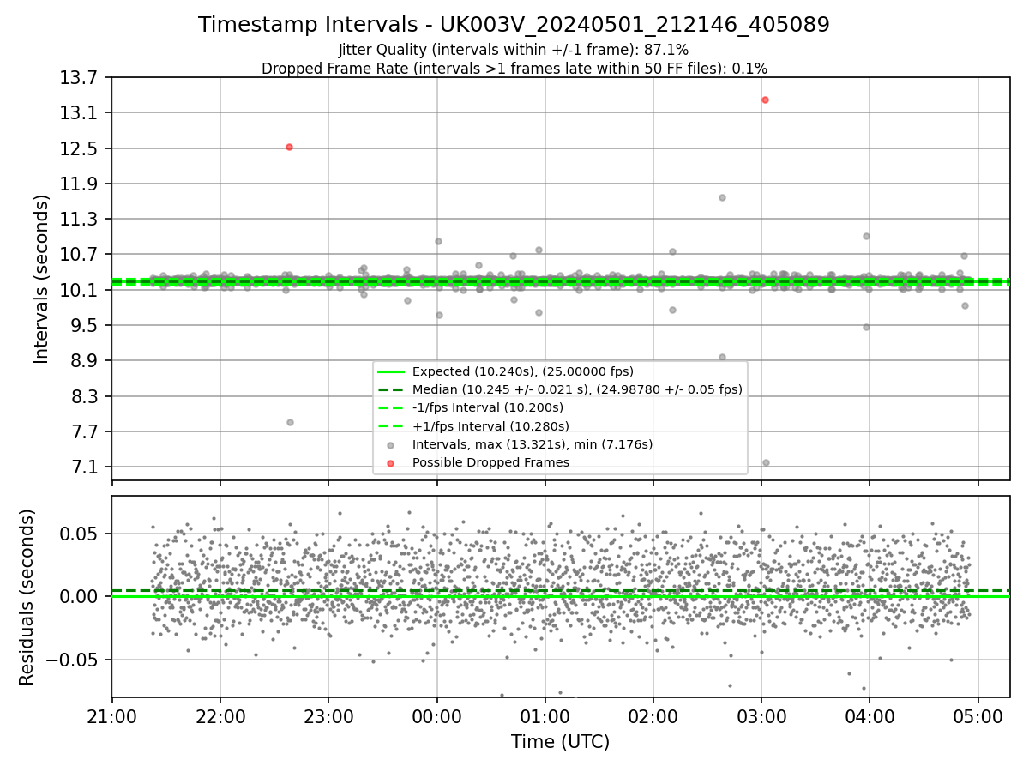Click the 'Residuals (seconds)' y-axis label
This screenshot has width=1029, height=772.
click(27, 597)
